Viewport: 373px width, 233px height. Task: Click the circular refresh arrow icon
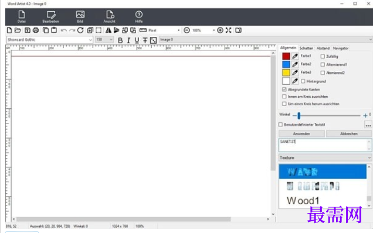80,30
